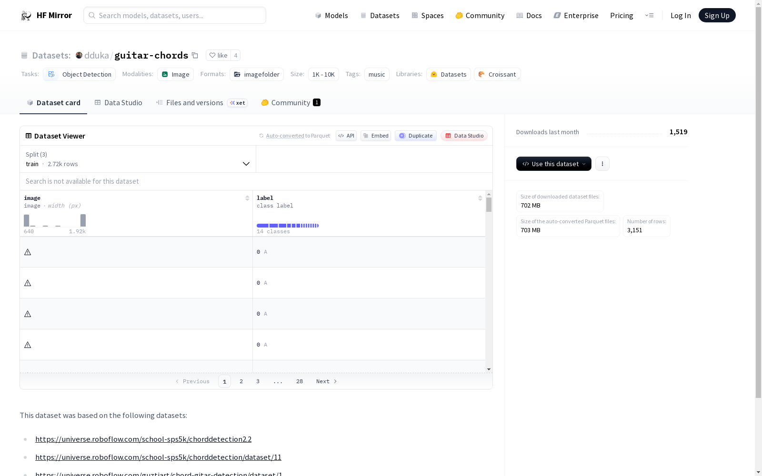The image size is (762, 476).
Task: Open the Files and versions tab
Action: pyautogui.click(x=202, y=103)
